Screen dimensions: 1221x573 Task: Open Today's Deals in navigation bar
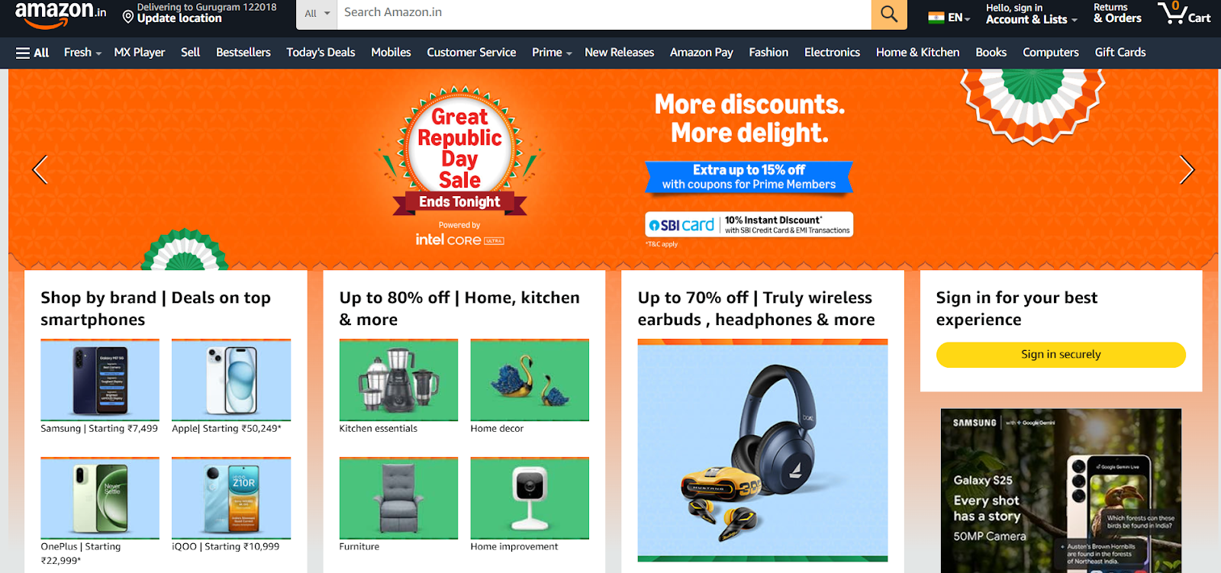321,53
